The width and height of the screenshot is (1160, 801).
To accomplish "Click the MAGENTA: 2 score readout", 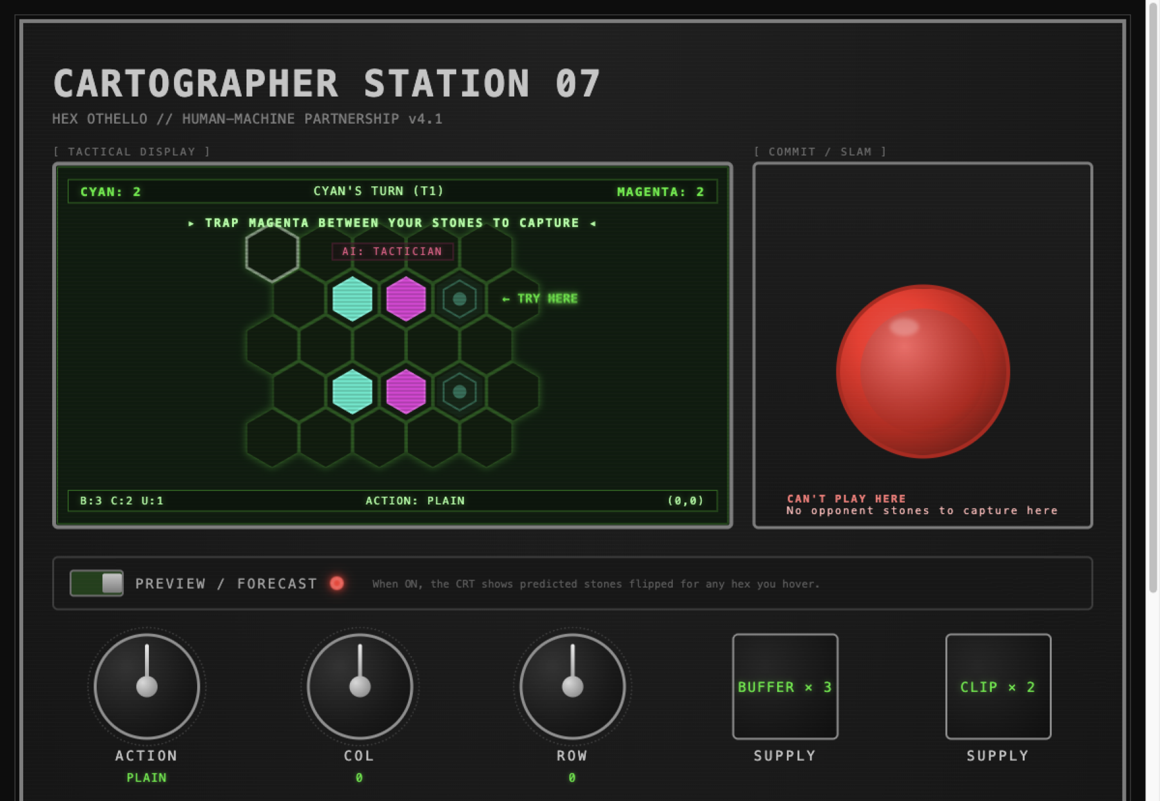I will point(661,191).
